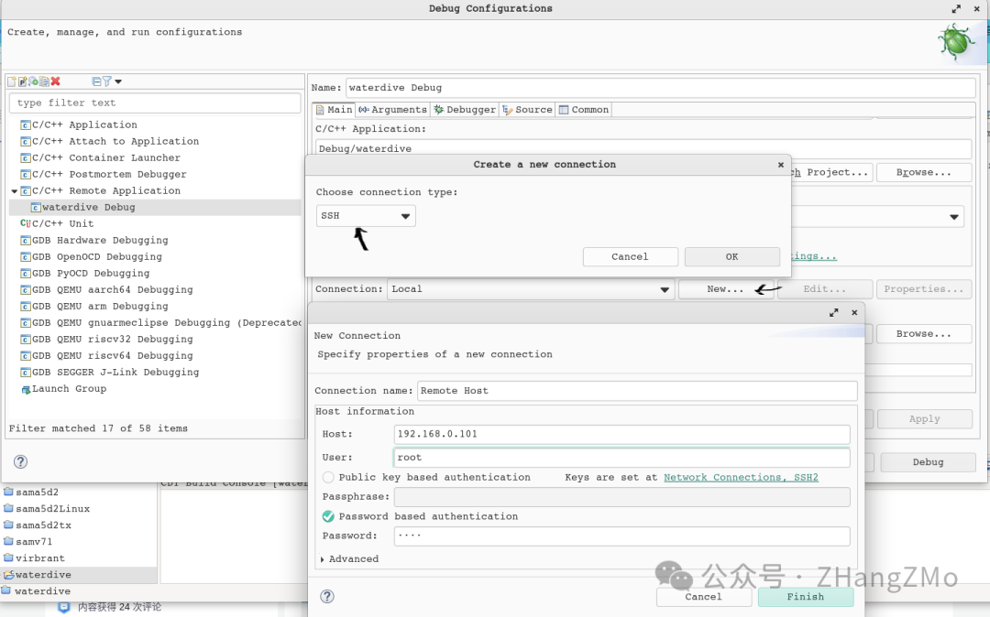Open the Connection Local dropdown
This screenshot has height=617, width=990.
tap(531, 289)
